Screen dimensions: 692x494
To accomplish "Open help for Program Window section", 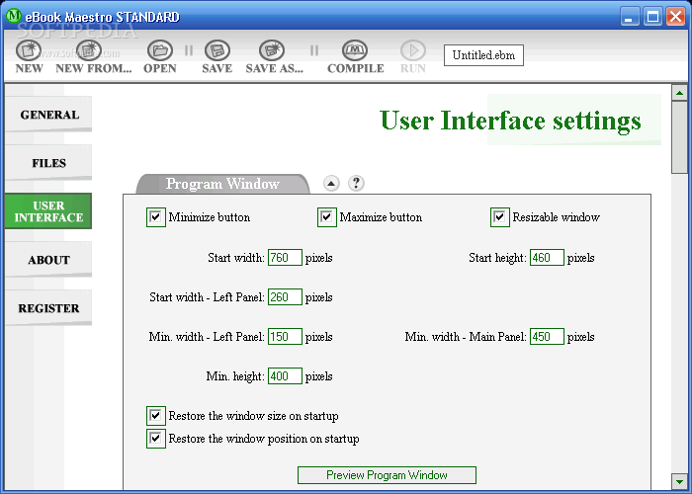I will (x=356, y=183).
